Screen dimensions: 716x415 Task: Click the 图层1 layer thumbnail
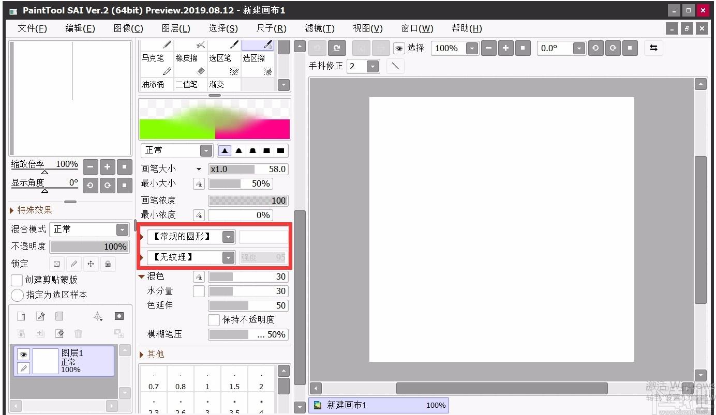pos(46,361)
